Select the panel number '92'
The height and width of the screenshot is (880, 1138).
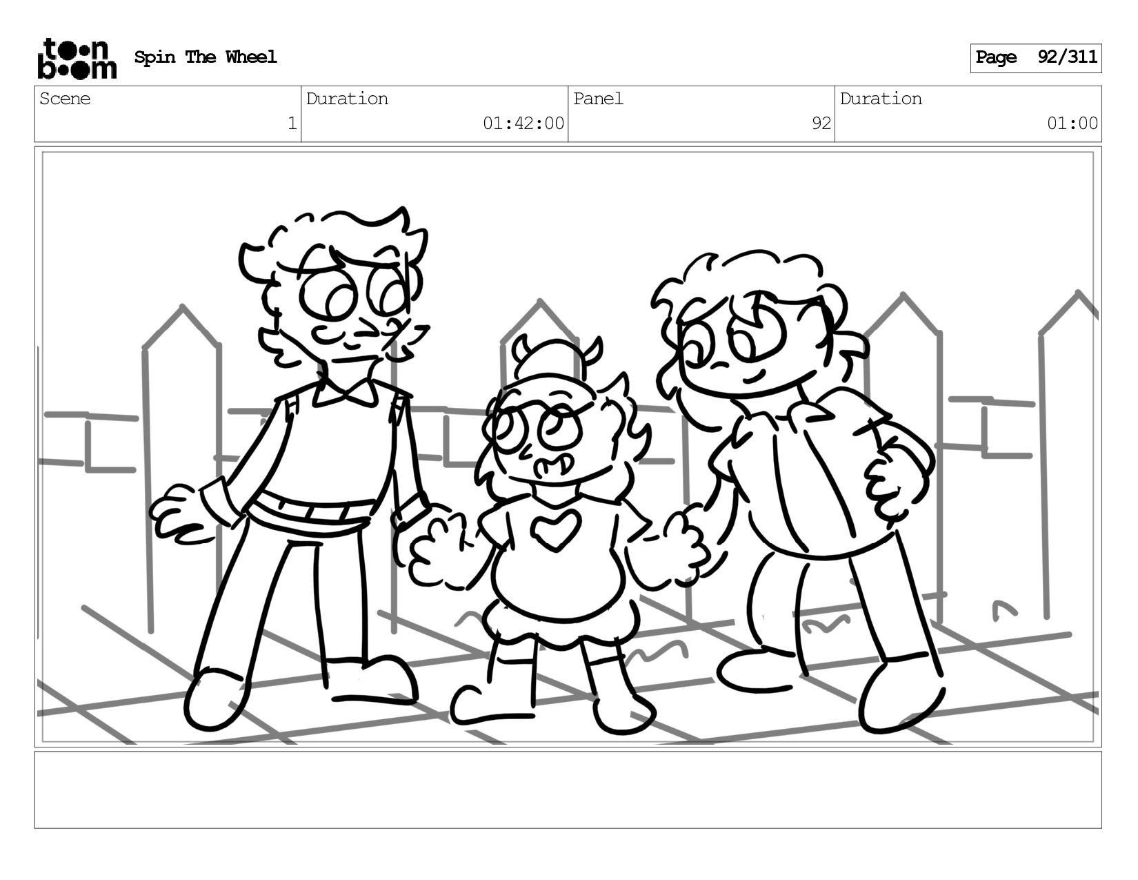tap(821, 124)
